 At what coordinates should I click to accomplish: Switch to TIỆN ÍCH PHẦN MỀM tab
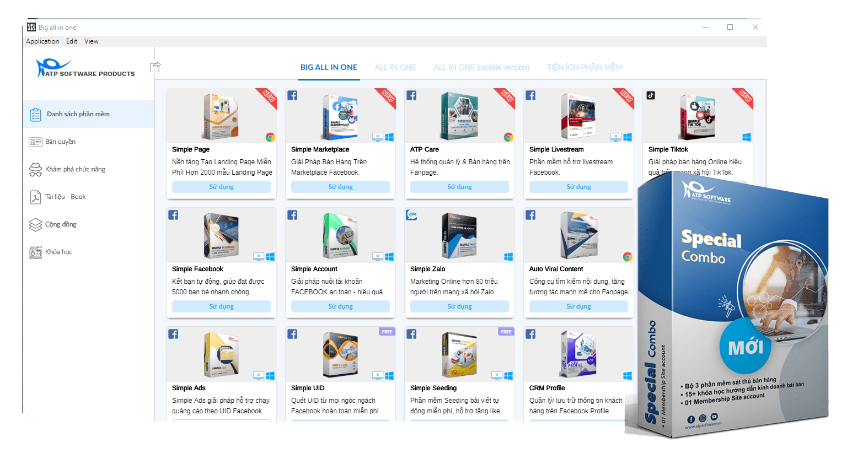coord(585,67)
